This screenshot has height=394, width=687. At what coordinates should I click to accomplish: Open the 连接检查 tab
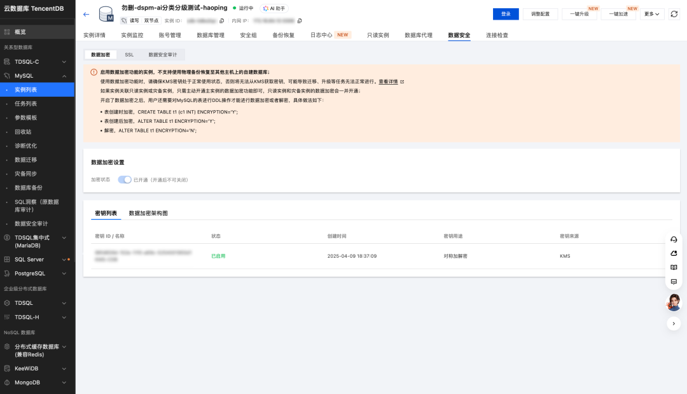coord(497,35)
